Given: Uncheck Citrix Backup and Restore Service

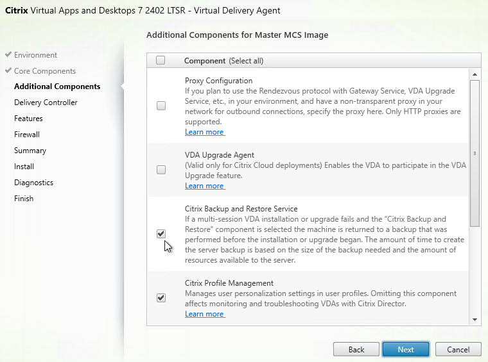Looking at the screenshot, I should [x=161, y=234].
